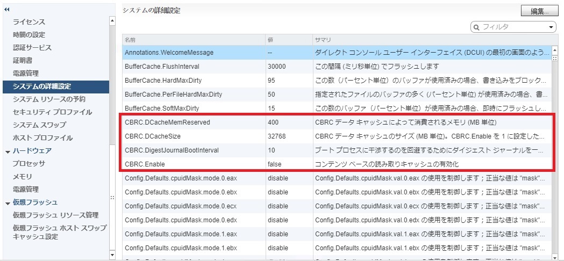Click the 編集 (Edit) button

(539, 11)
